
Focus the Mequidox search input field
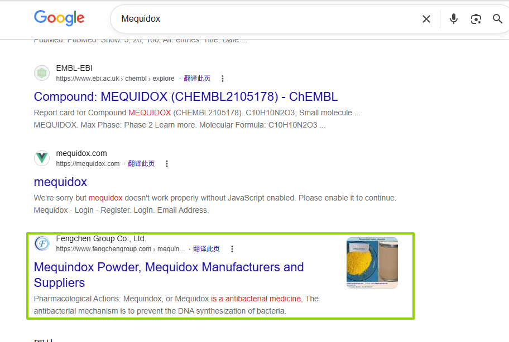[266, 19]
